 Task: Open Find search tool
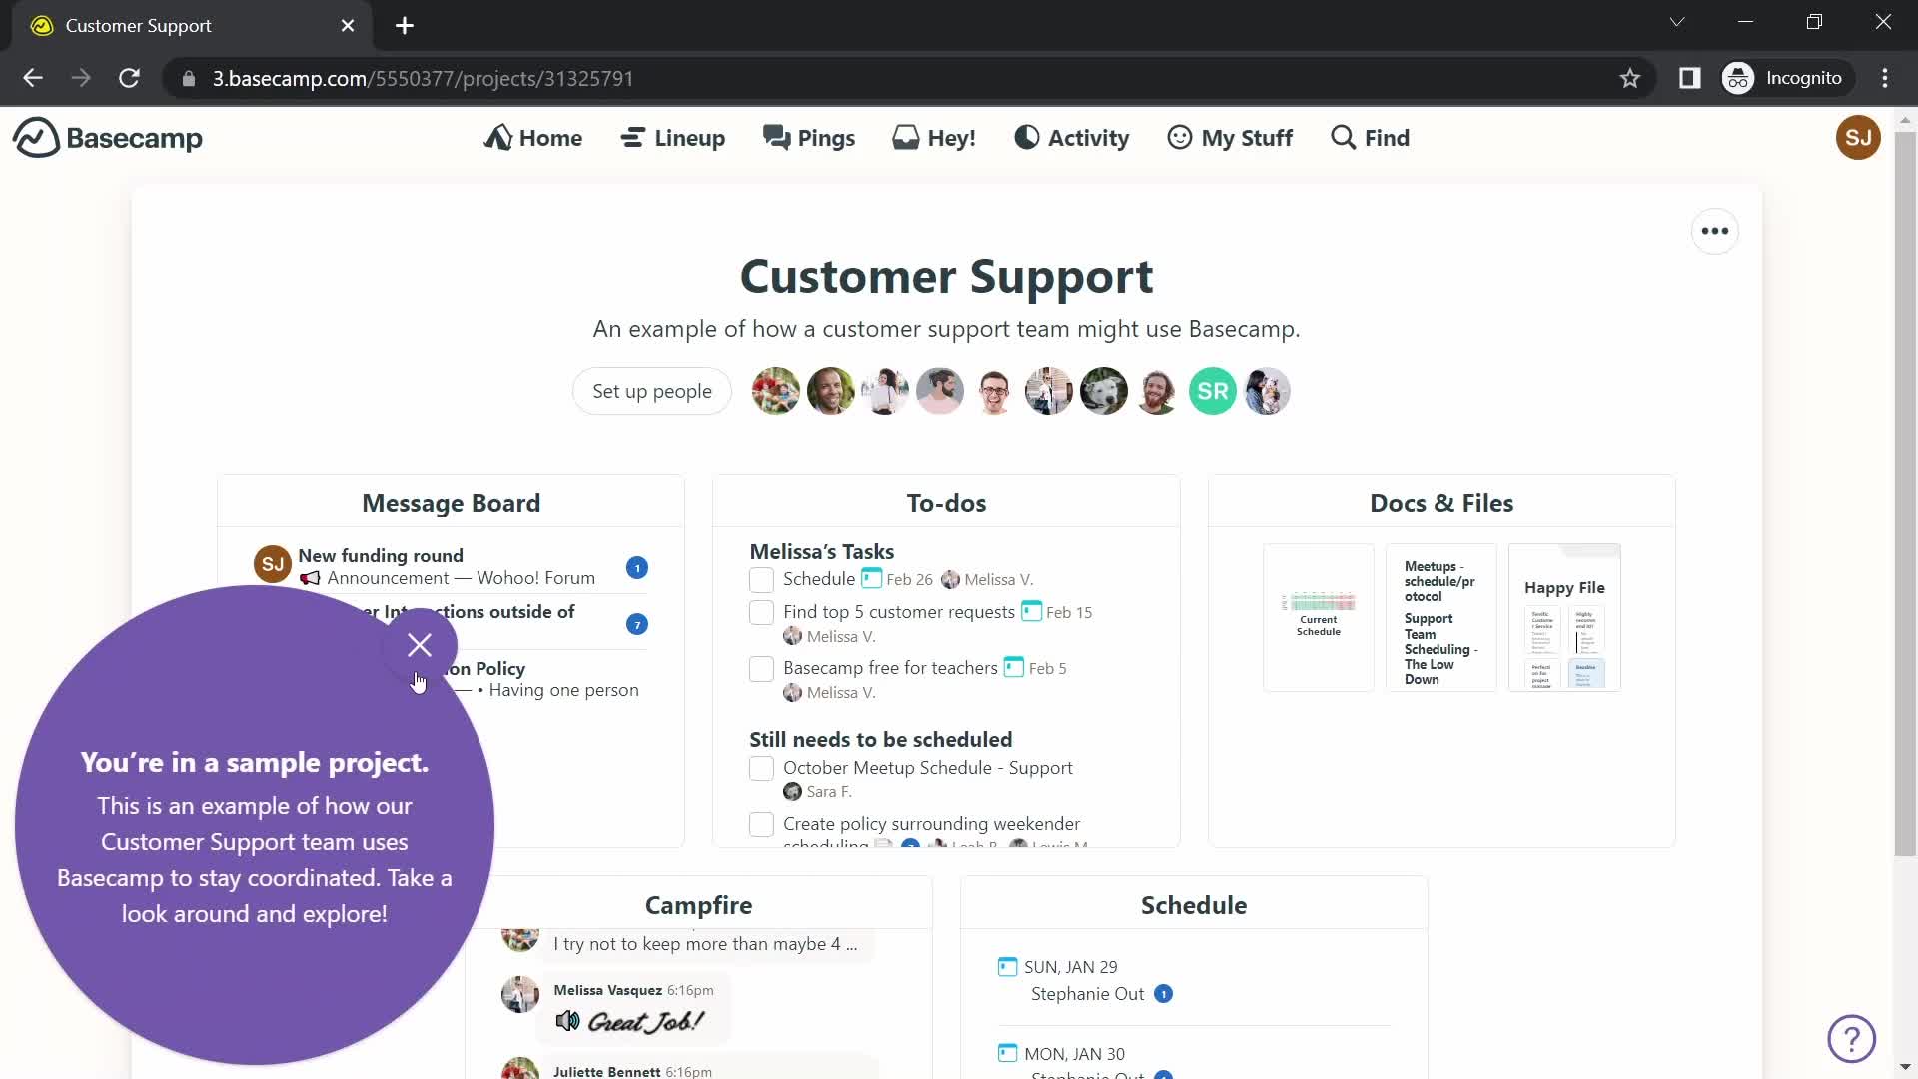(1370, 137)
